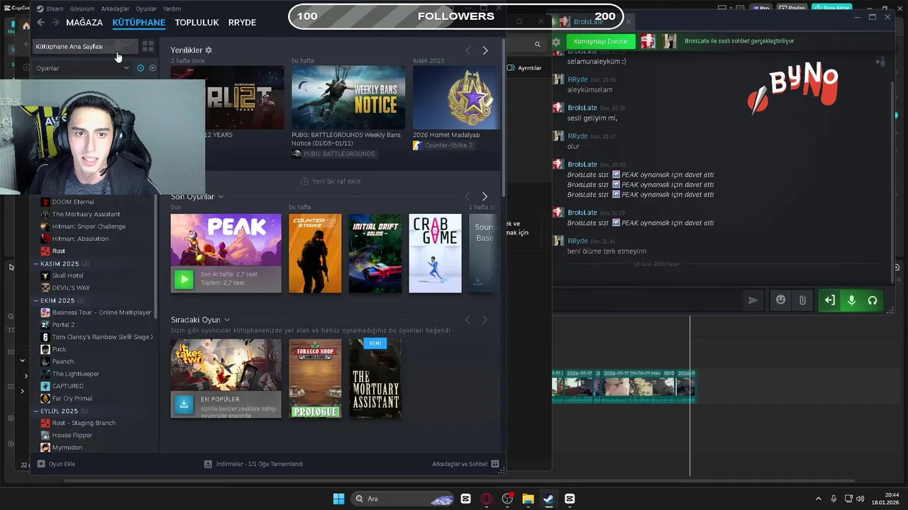
Task: Click Kütüphane Ana Sayfası button
Action: (84, 46)
